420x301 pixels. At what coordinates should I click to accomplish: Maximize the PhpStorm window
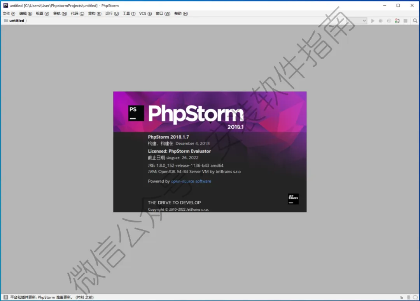coord(398,5)
